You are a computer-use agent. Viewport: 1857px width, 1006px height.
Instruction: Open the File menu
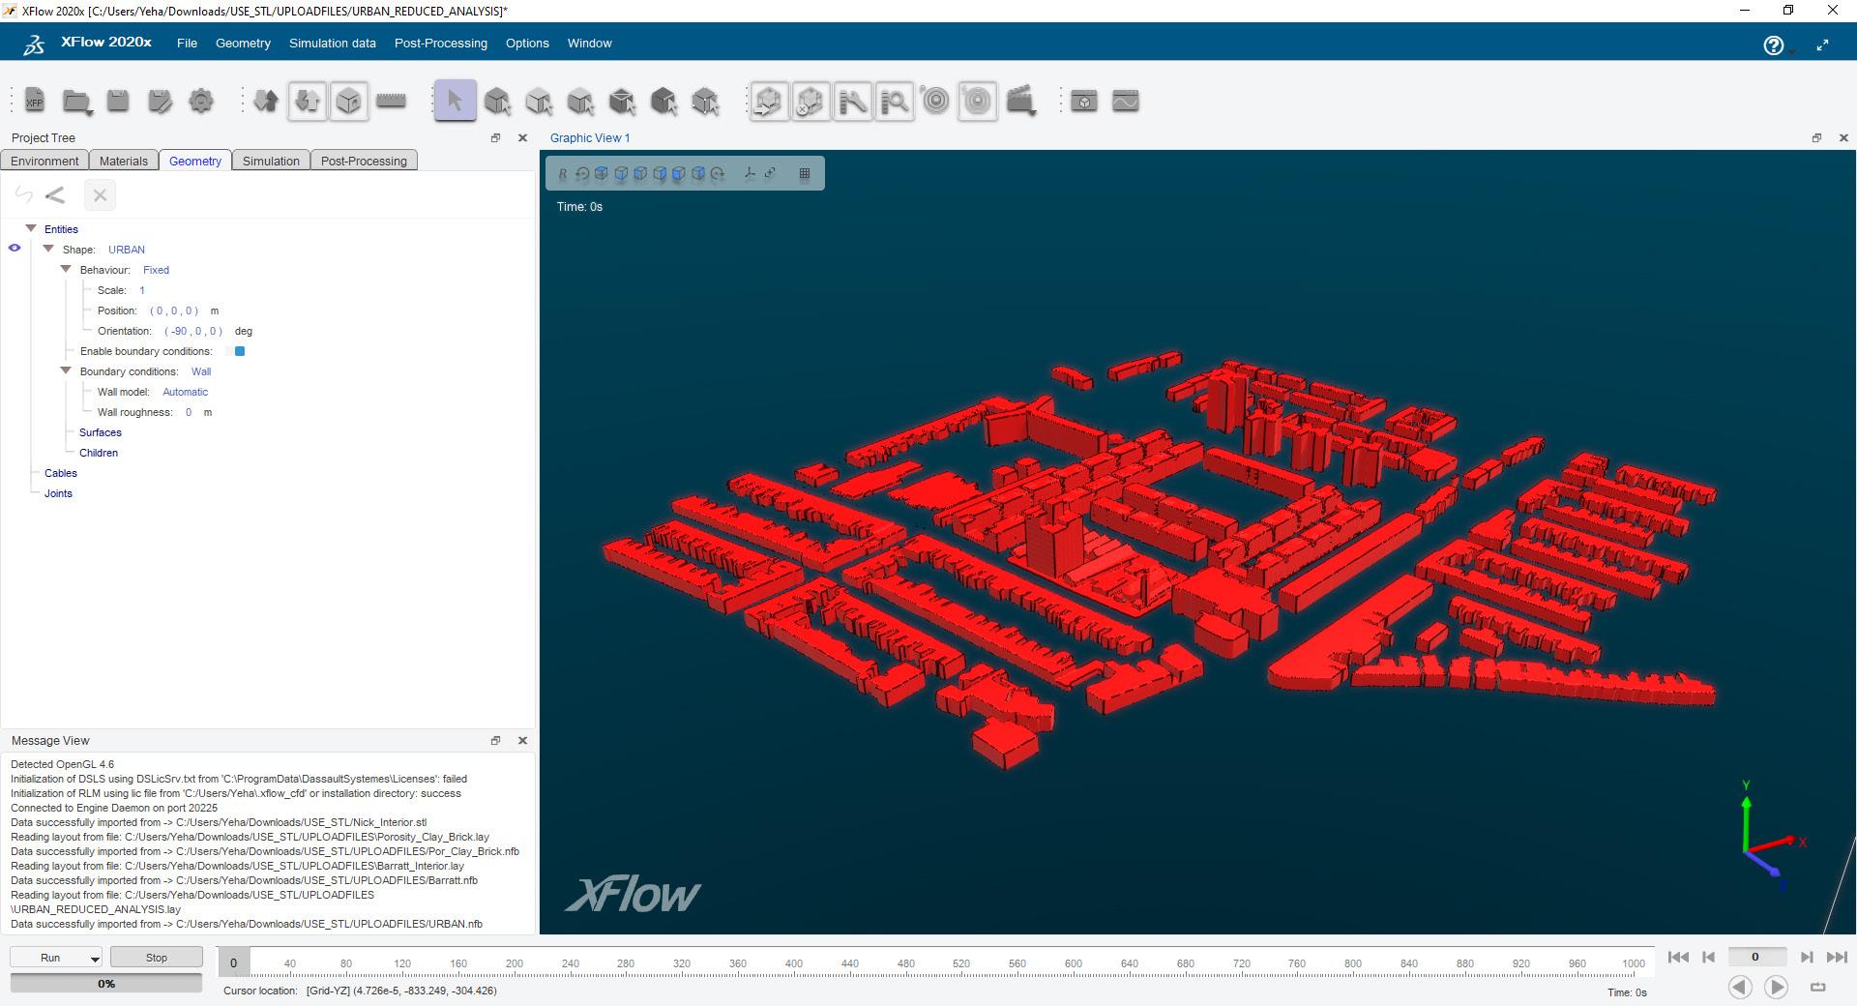pyautogui.click(x=187, y=44)
